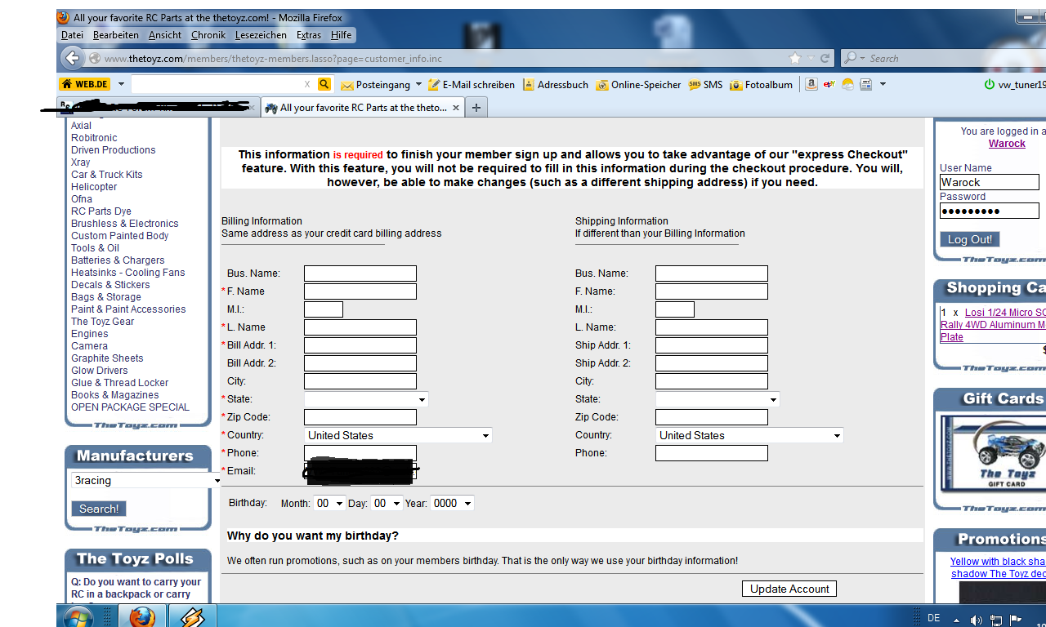Click the Winamp icon in the taskbar
The width and height of the screenshot is (1046, 627).
point(192,616)
